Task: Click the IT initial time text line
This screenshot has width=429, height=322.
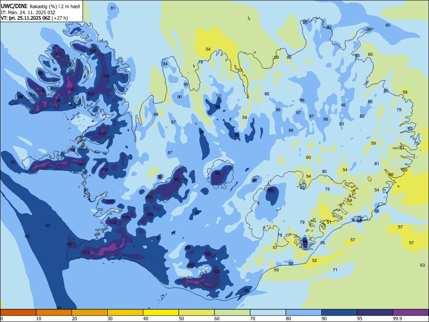Action: pyautogui.click(x=28, y=12)
